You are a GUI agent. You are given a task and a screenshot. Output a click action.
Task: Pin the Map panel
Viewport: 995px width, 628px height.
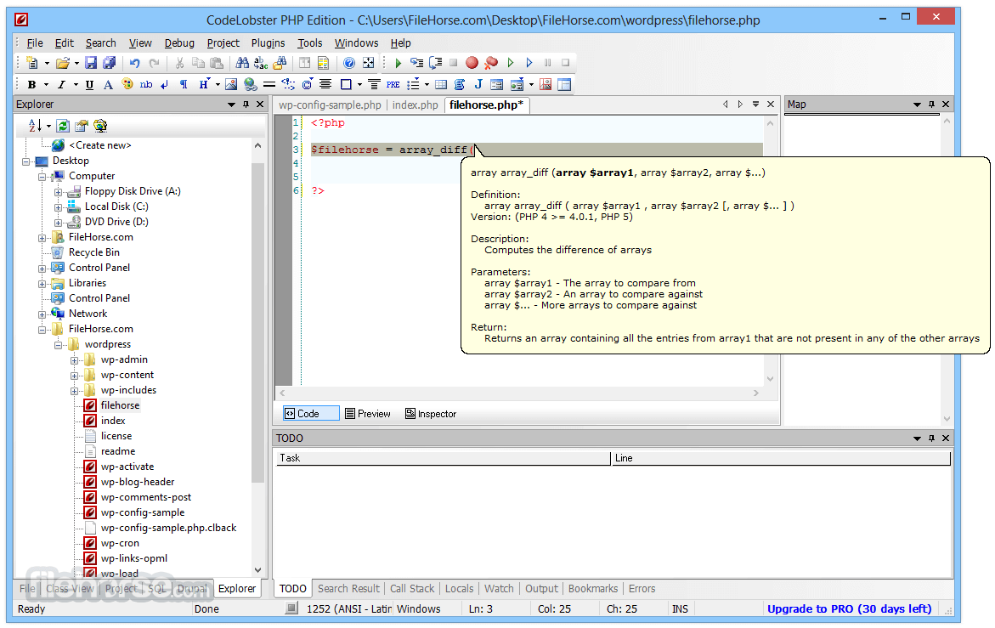point(931,105)
